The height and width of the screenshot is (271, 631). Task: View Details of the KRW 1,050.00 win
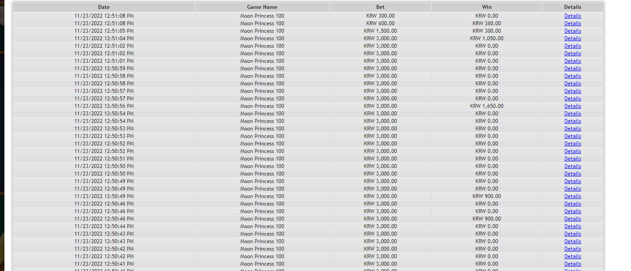point(573,38)
